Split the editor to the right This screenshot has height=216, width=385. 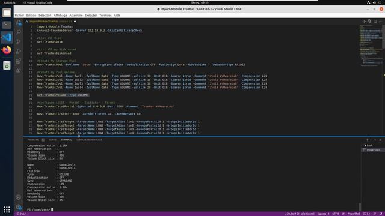(375, 22)
